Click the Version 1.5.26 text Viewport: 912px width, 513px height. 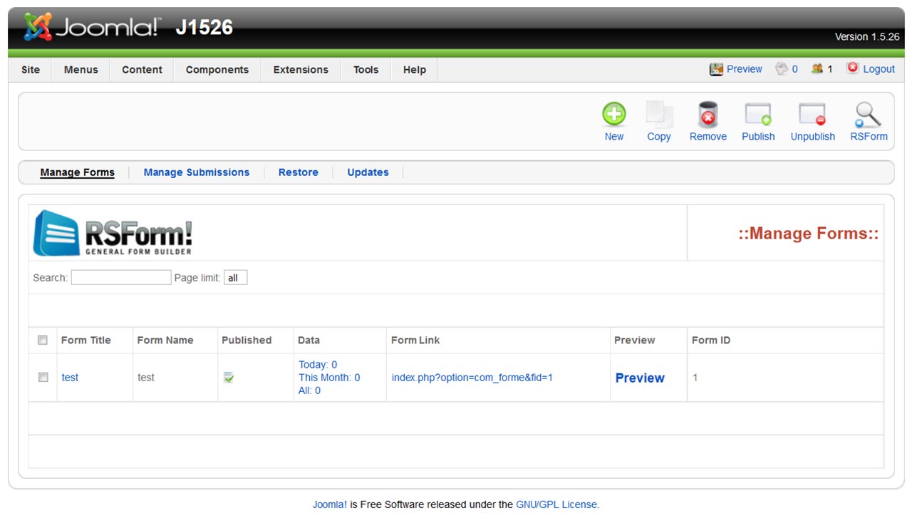point(867,37)
